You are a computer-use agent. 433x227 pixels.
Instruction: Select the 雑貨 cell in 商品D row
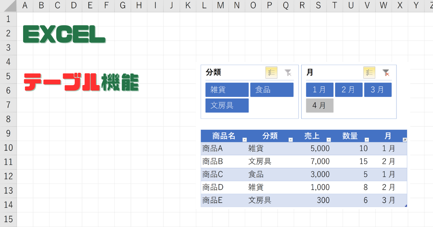[271, 187]
